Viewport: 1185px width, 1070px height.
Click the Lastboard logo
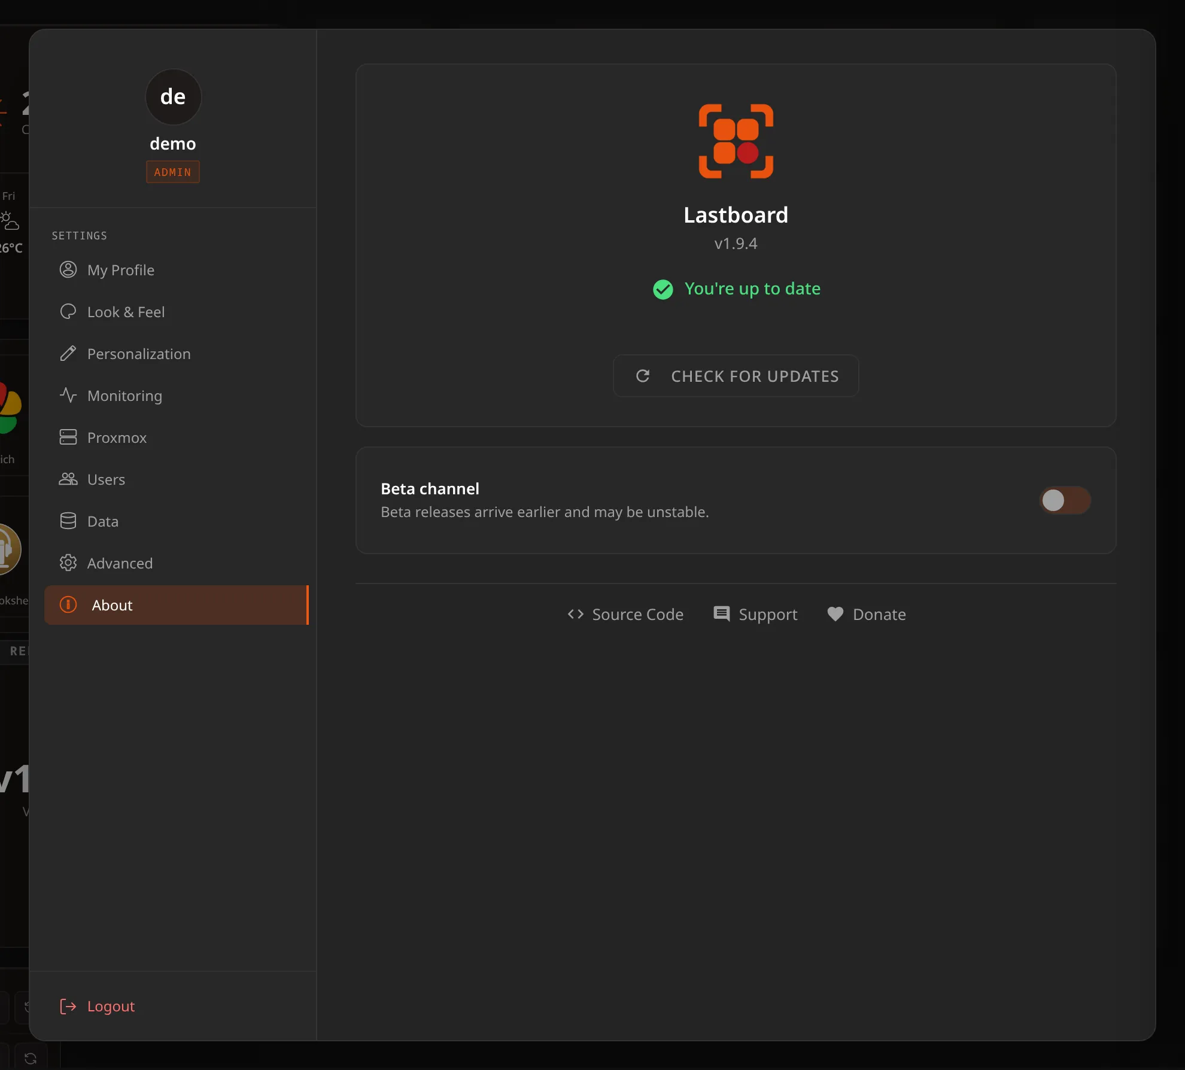pyautogui.click(x=736, y=141)
